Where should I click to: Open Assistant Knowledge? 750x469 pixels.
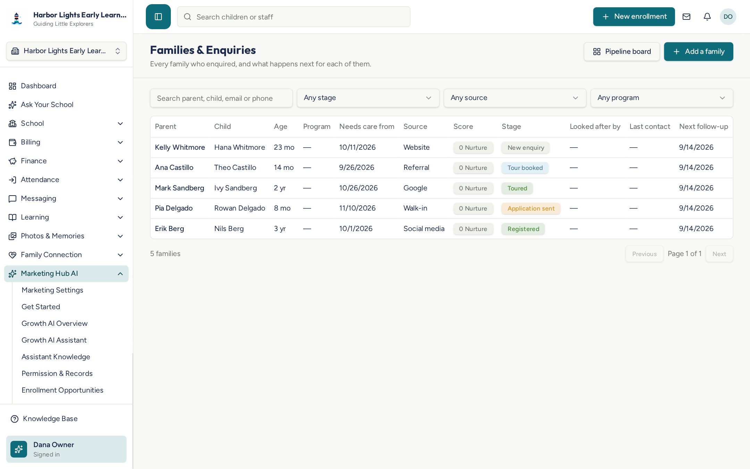pos(56,357)
